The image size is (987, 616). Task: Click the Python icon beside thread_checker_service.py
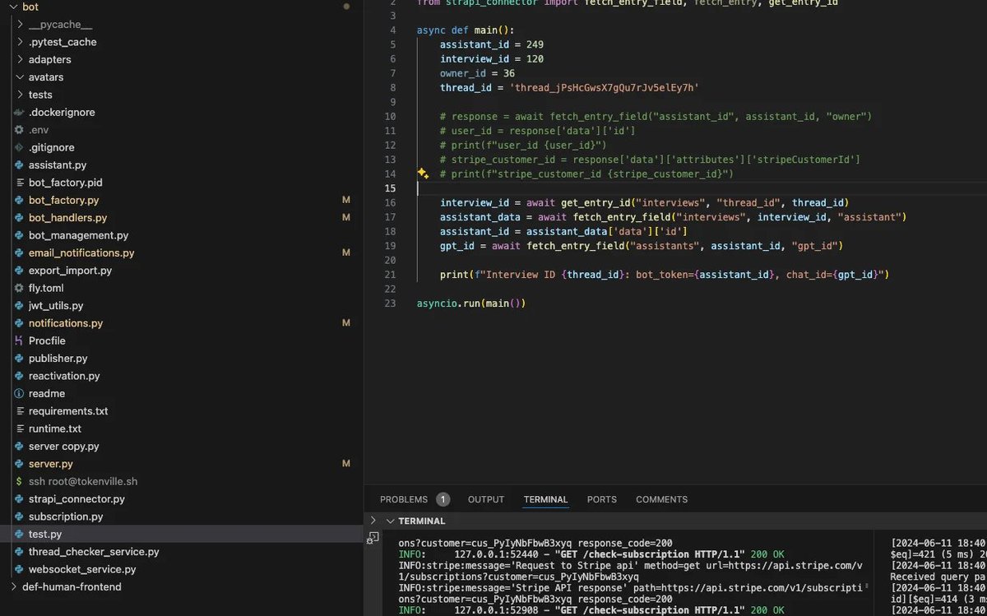(20, 552)
